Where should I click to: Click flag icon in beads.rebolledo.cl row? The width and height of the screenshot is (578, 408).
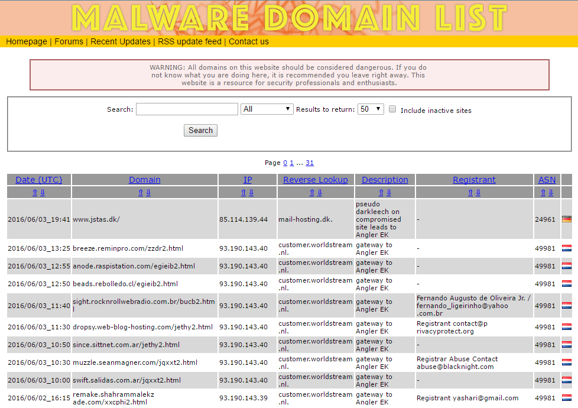click(567, 284)
